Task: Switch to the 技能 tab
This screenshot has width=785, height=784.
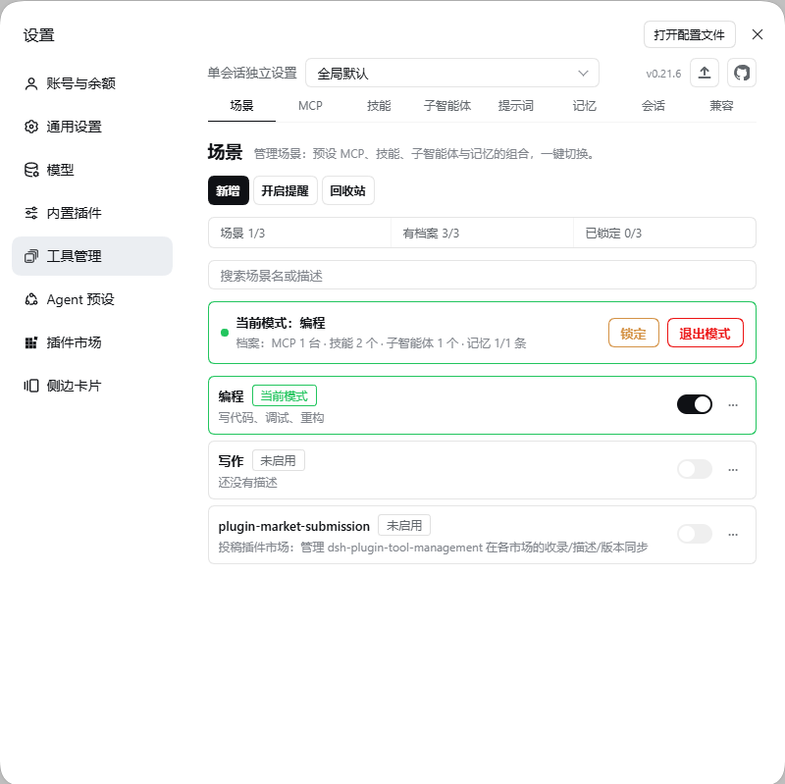Action: [x=379, y=106]
